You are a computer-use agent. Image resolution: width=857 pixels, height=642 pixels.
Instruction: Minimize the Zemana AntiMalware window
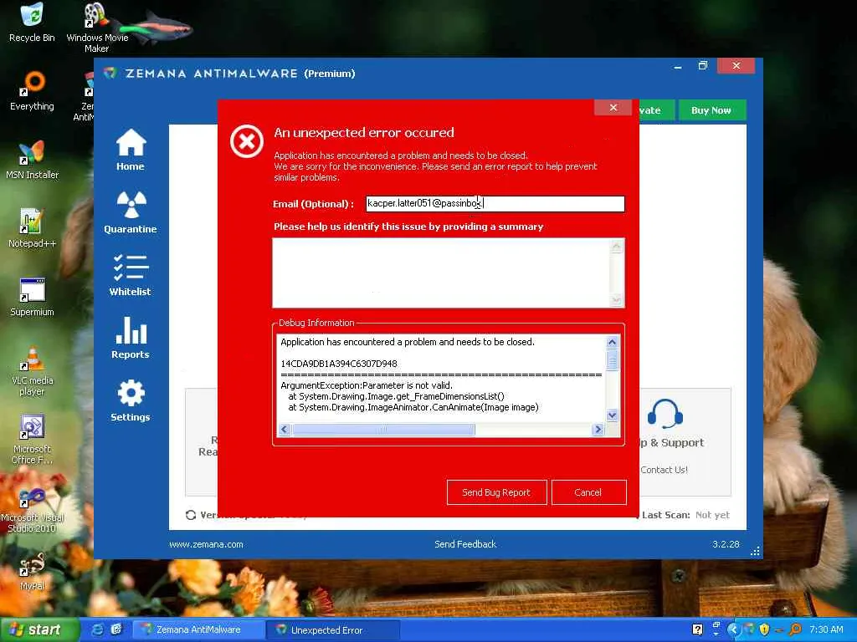coord(678,66)
